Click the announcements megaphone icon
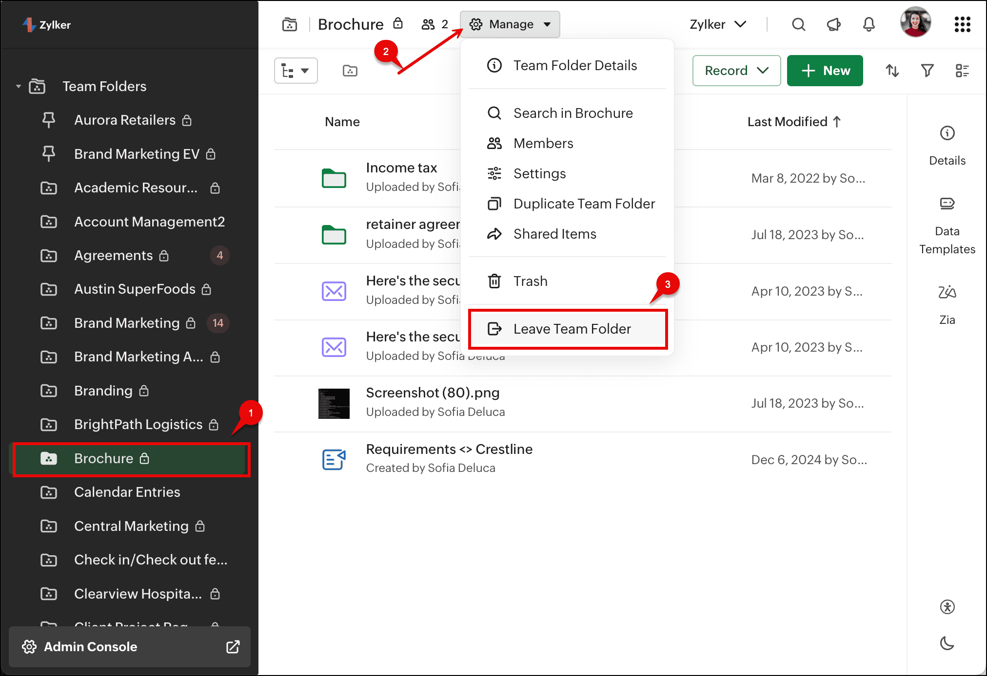 pyautogui.click(x=833, y=24)
